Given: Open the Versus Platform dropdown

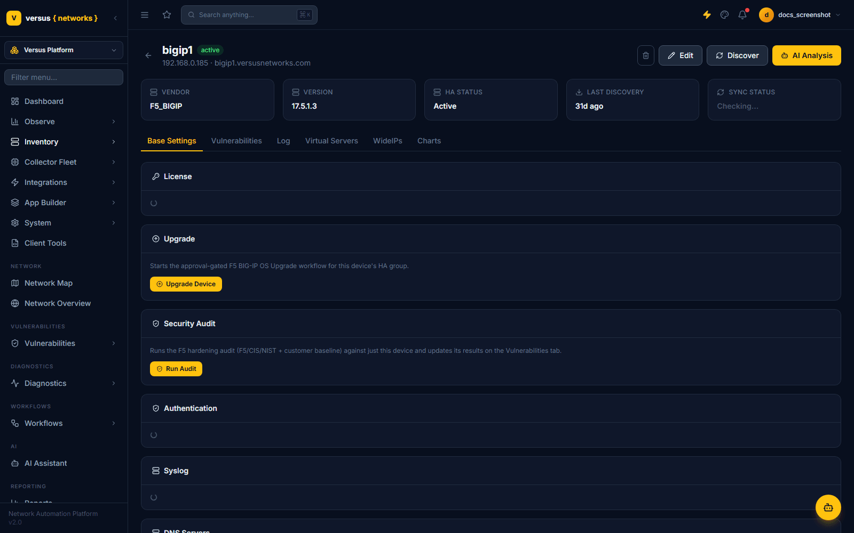Looking at the screenshot, I should coord(64,50).
